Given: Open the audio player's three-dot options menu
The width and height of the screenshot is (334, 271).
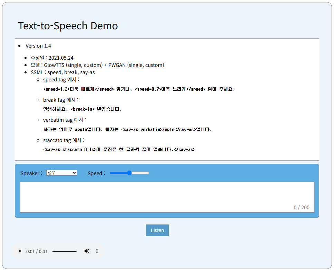Looking at the screenshot, I should click(97, 251).
